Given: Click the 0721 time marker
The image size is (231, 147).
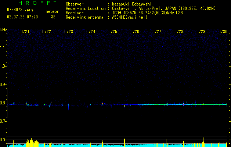Looking at the screenshot, I should coord(25,32).
